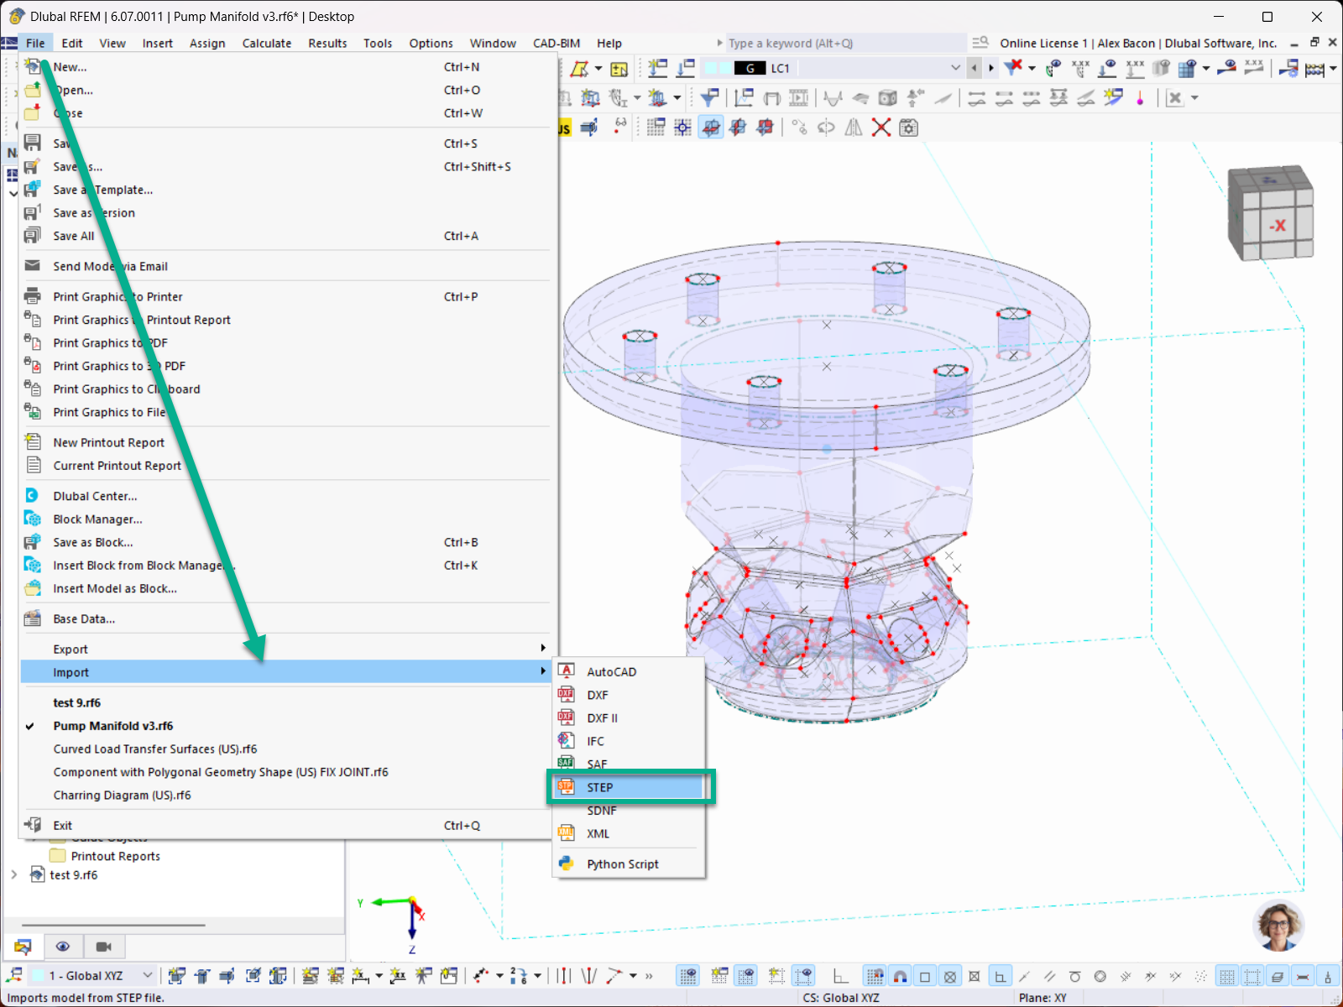The image size is (1343, 1007).
Task: Click the grid display toolbar icon
Action: pos(656,128)
